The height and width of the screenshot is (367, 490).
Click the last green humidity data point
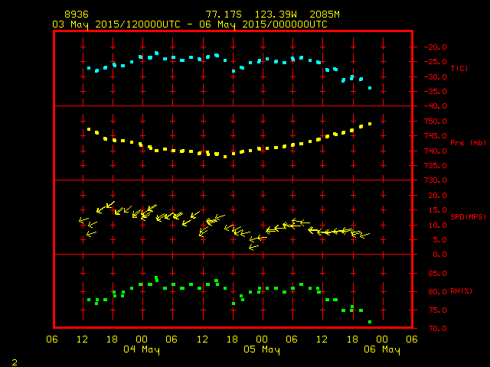pyautogui.click(x=370, y=322)
